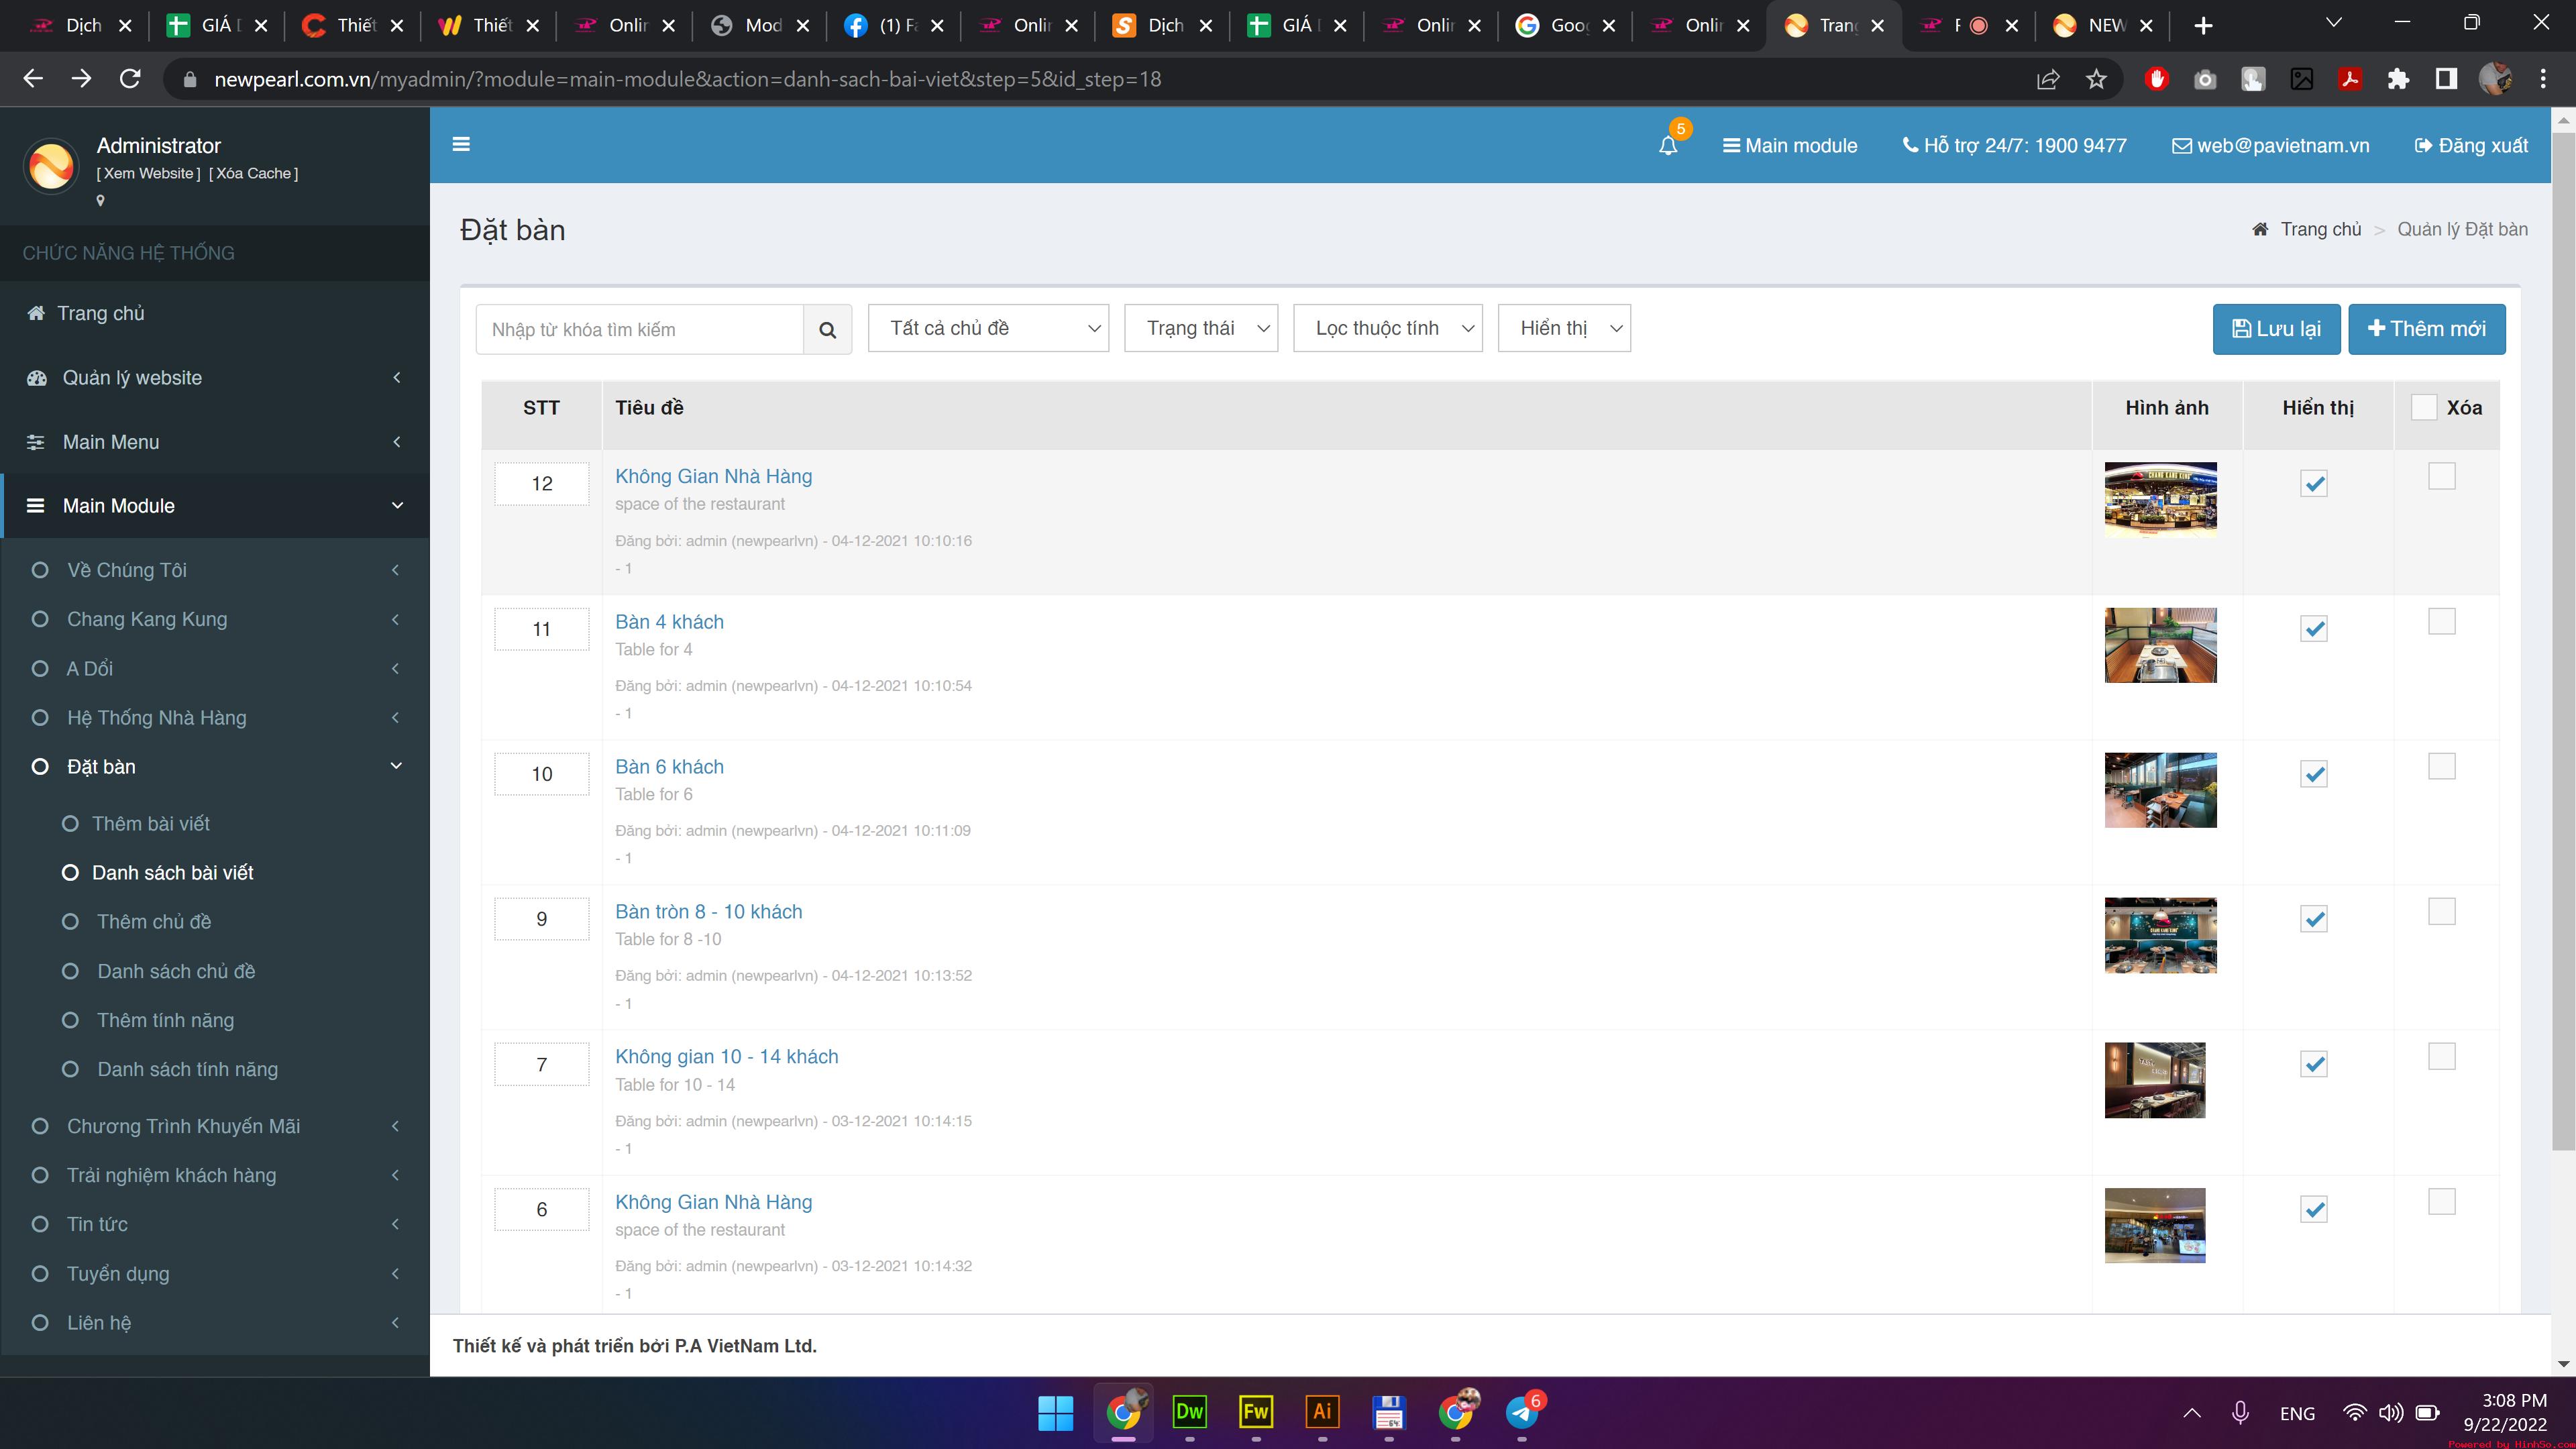Launch Illustrator from taskbar

tap(1322, 1412)
